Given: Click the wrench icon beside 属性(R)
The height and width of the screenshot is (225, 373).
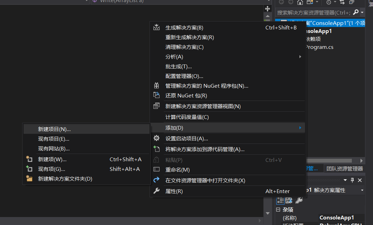Looking at the screenshot, I should [x=156, y=191].
